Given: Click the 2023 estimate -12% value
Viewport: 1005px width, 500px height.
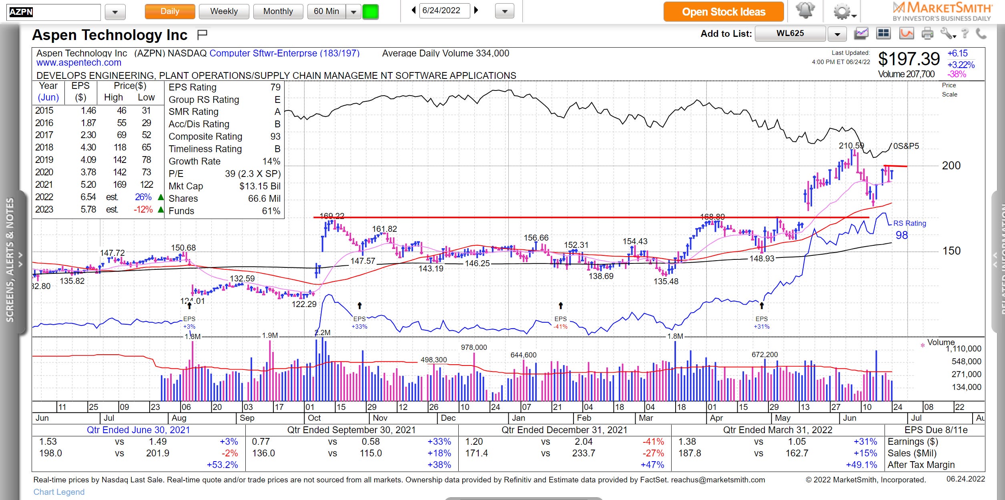Looking at the screenshot, I should tap(143, 210).
